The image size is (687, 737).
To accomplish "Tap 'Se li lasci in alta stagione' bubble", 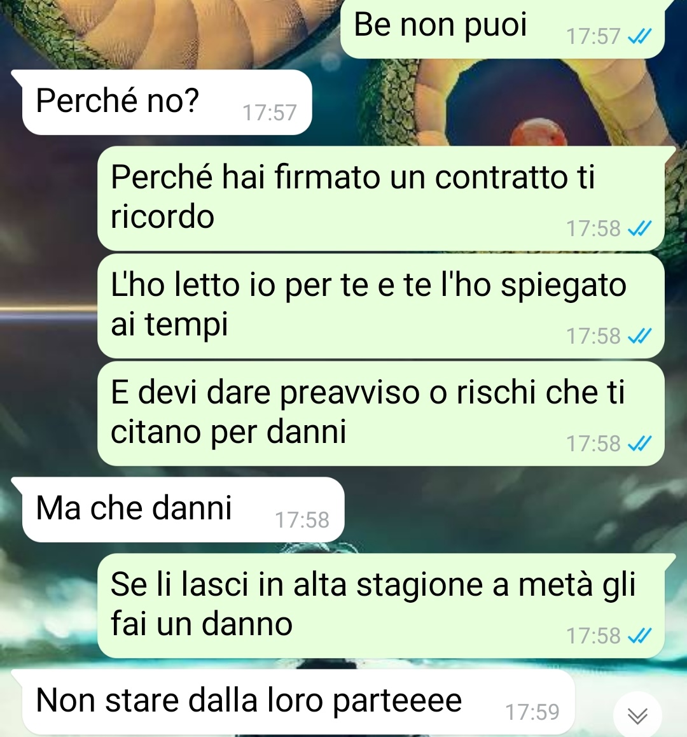I will (x=380, y=605).
